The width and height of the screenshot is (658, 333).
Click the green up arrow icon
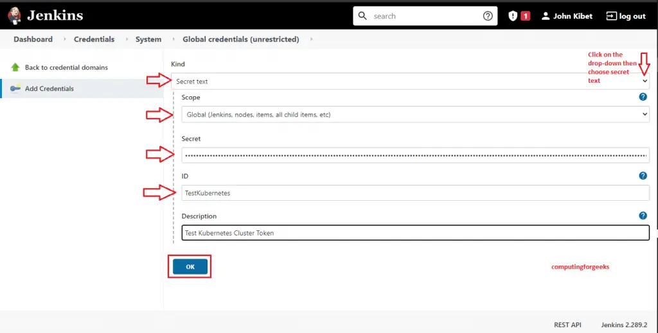15,67
